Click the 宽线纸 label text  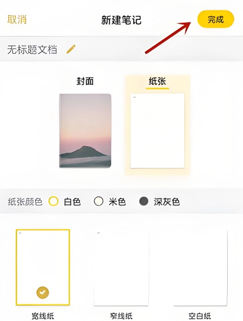click(x=43, y=316)
